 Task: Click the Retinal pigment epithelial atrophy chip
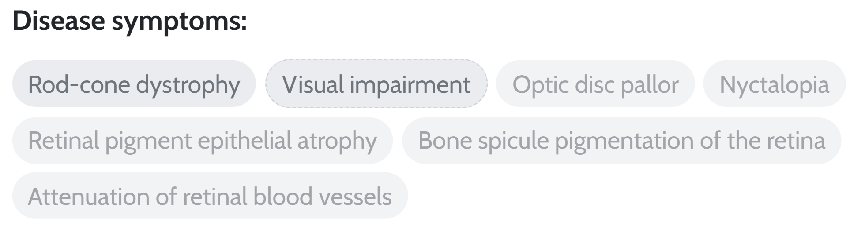pyautogui.click(x=202, y=141)
